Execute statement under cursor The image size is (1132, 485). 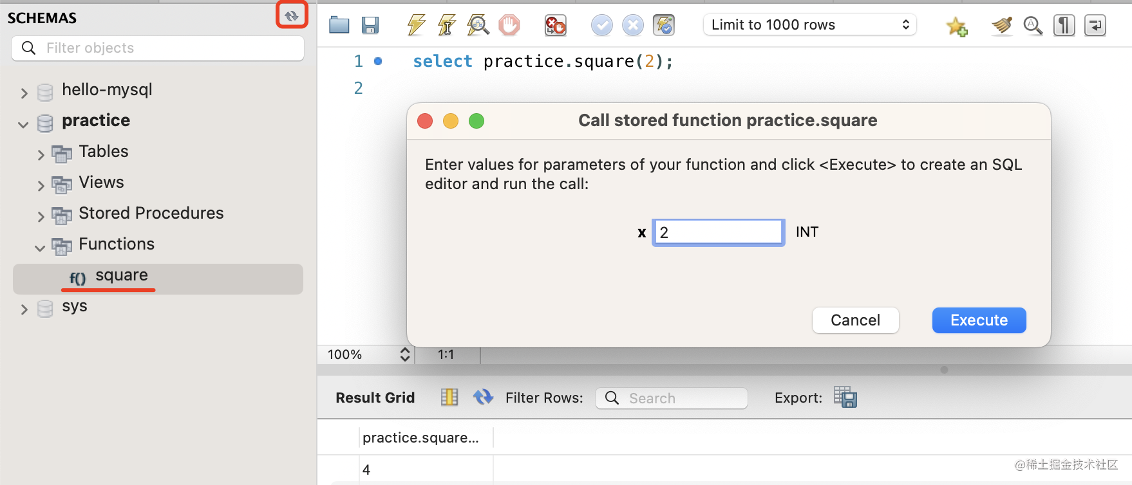coord(447,25)
